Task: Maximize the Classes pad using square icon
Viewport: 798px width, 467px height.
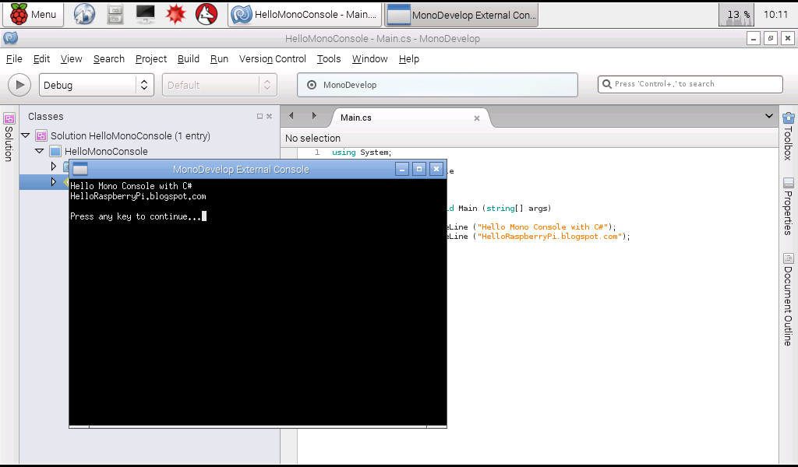Action: [x=260, y=117]
